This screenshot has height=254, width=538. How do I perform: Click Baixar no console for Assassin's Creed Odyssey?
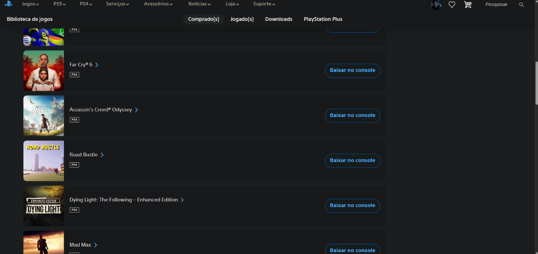(353, 116)
